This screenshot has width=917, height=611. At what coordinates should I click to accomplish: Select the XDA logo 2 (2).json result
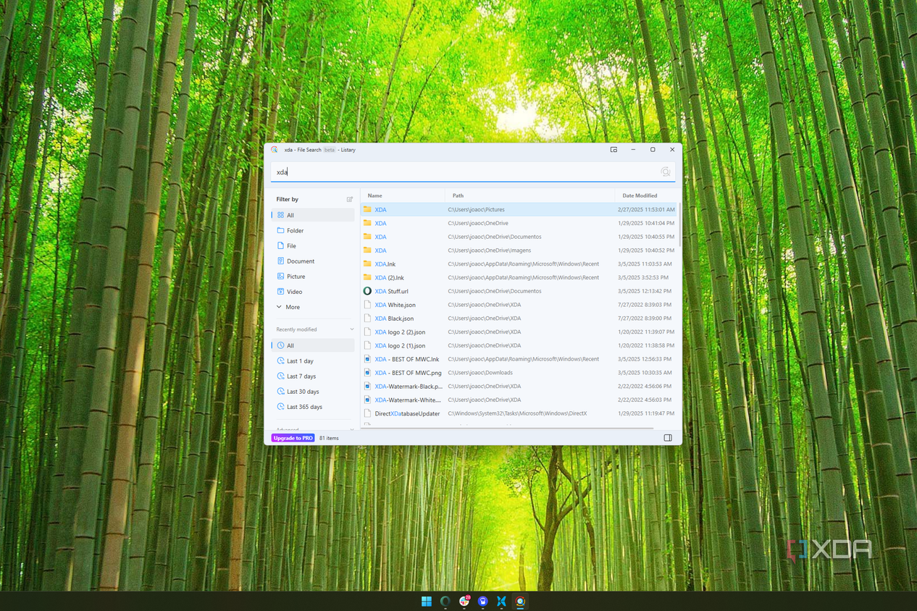pyautogui.click(x=519, y=332)
